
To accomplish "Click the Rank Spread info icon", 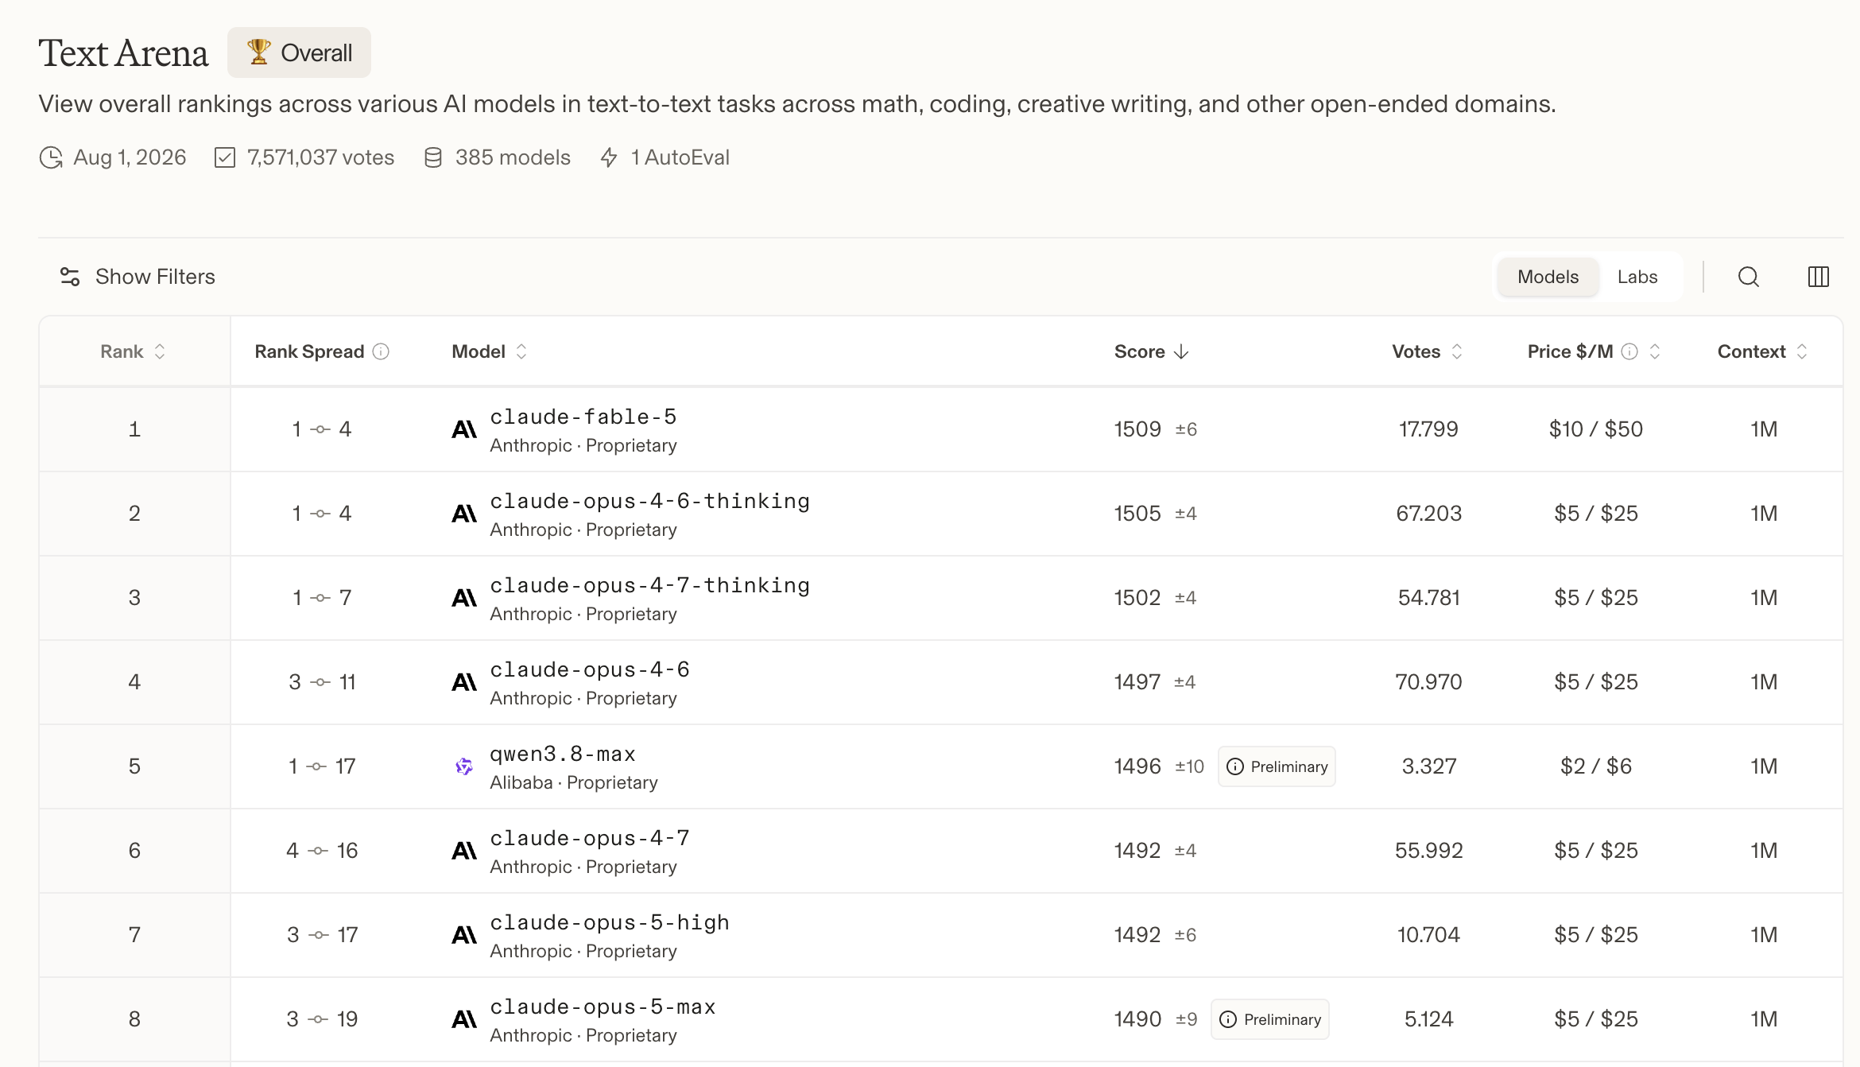I will 381,351.
